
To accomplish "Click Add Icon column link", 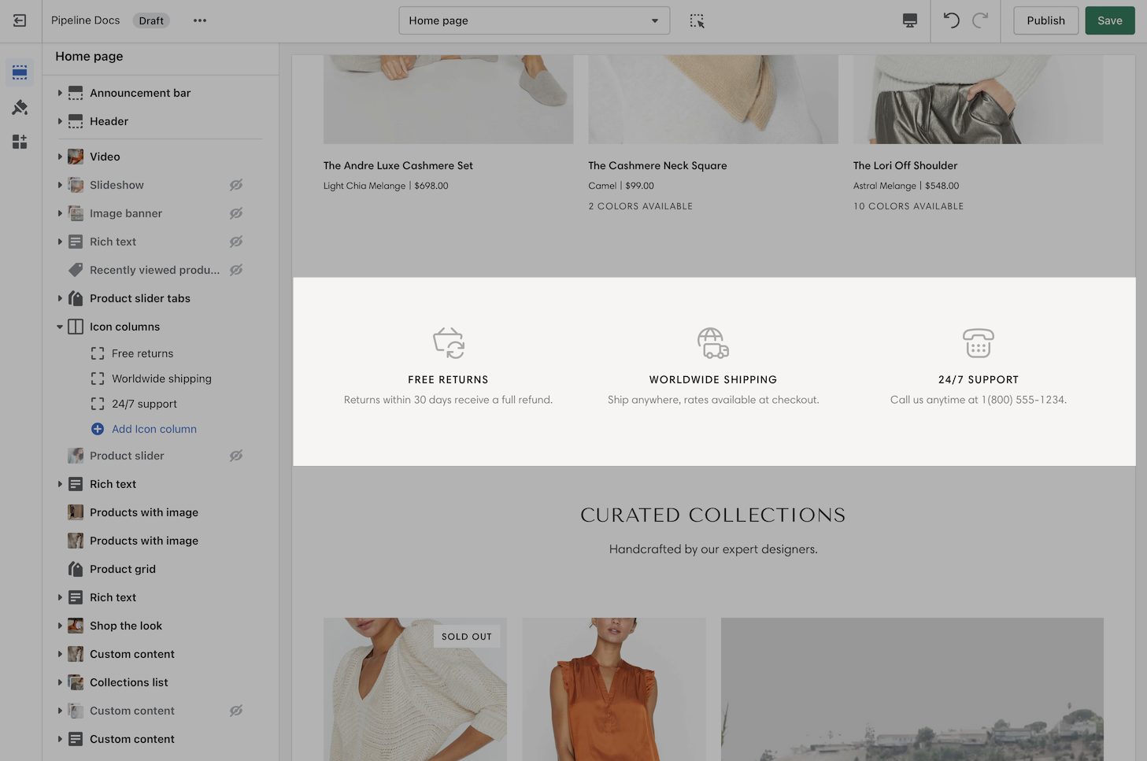I will [154, 429].
